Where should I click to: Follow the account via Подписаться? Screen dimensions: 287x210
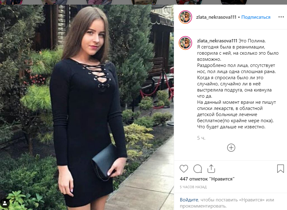pos(256,17)
